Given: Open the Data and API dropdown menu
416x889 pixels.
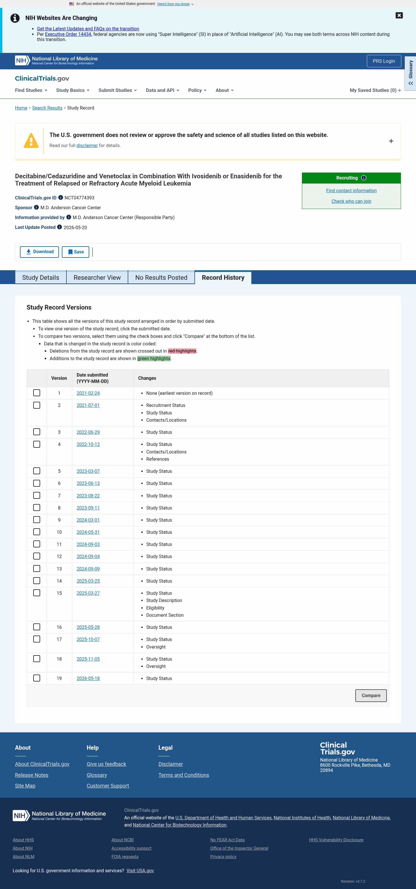Looking at the screenshot, I should (162, 90).
